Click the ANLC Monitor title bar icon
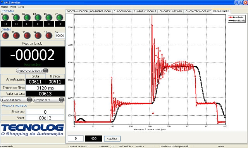248x148 pixels. (2, 2)
